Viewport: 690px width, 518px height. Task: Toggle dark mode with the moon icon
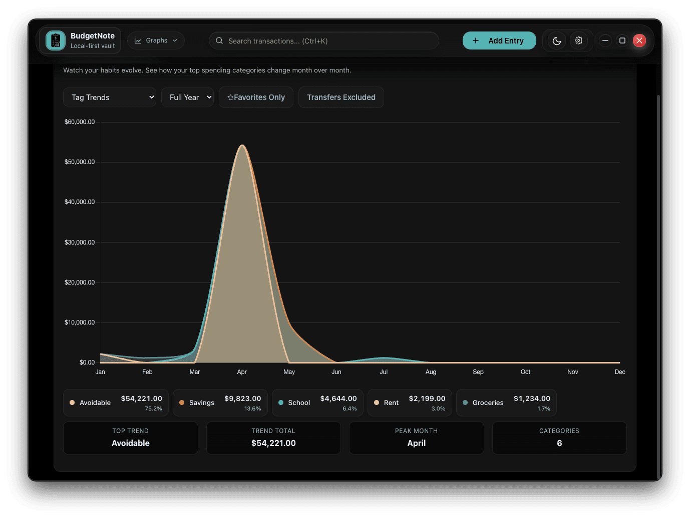556,40
